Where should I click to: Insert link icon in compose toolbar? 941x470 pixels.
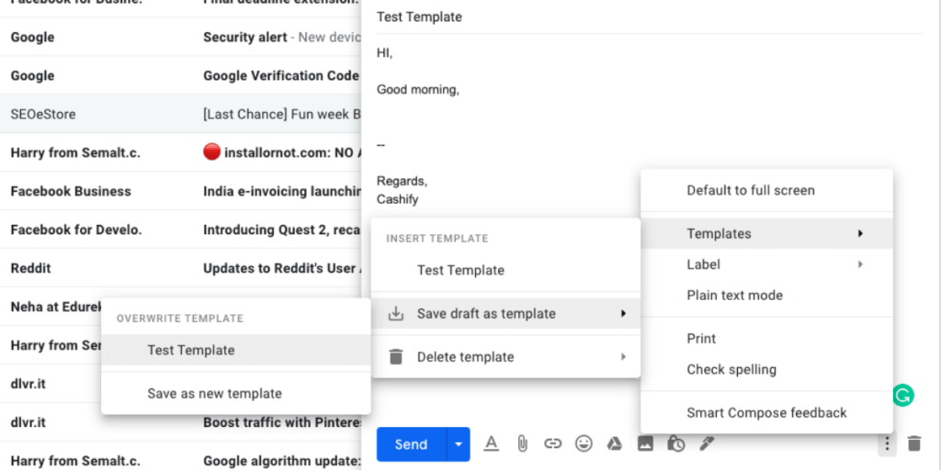point(552,443)
